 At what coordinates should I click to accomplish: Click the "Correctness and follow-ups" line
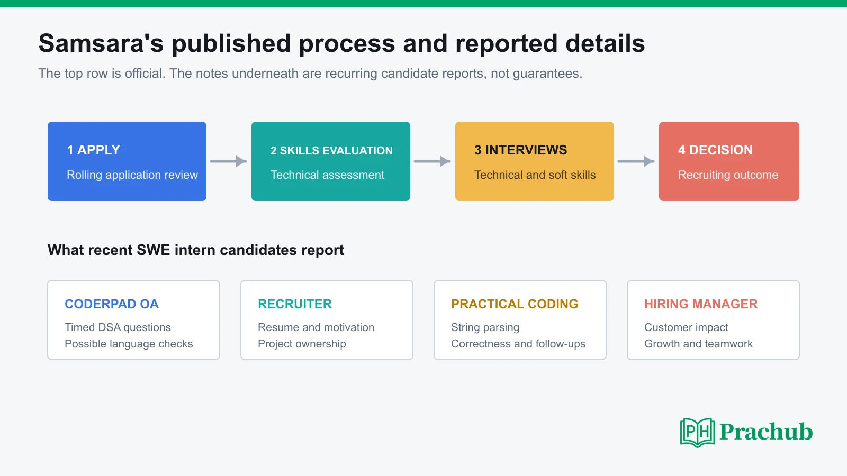518,344
